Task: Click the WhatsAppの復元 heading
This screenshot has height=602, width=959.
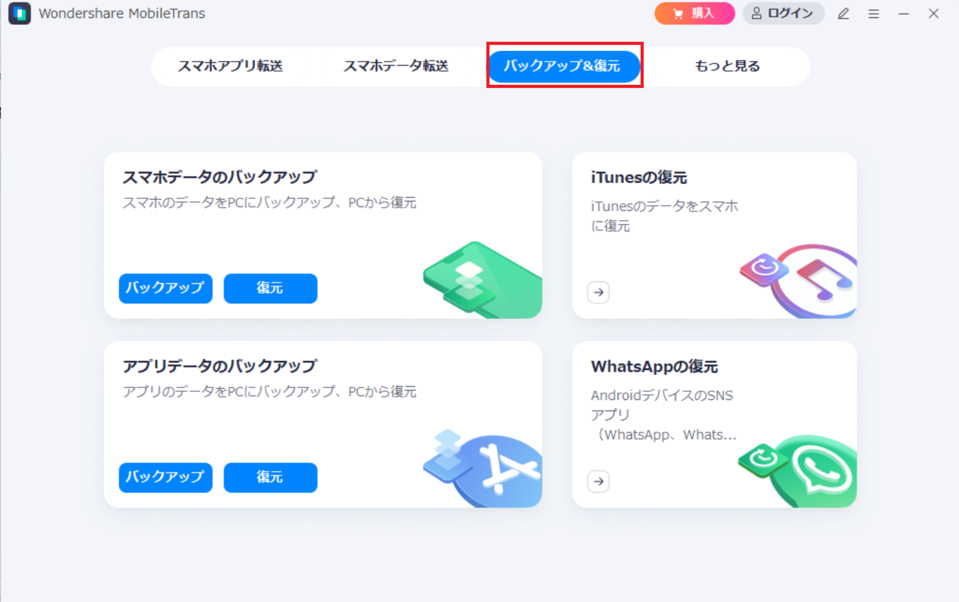Action: [x=654, y=366]
